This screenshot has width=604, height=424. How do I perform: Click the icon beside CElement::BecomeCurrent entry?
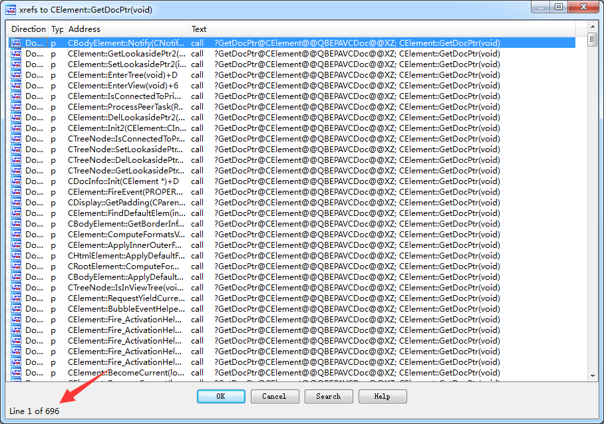16,372
